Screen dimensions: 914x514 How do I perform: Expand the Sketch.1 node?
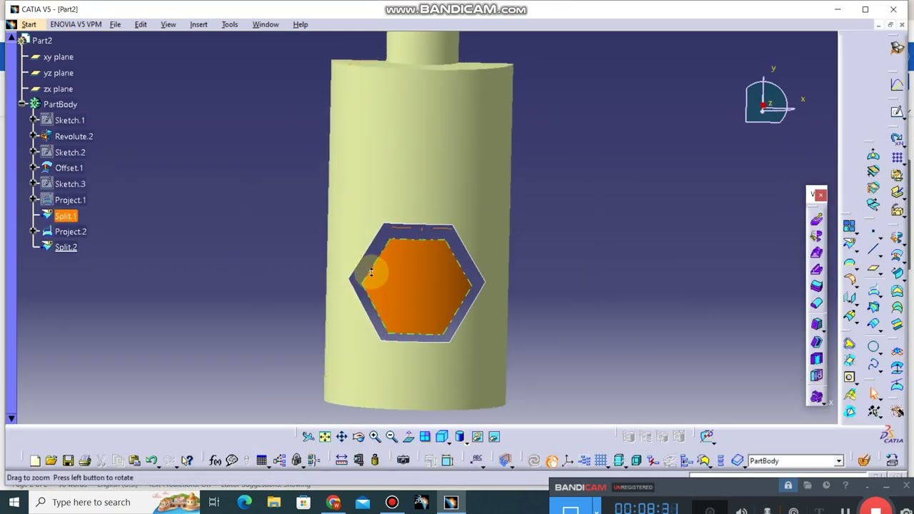(x=34, y=120)
